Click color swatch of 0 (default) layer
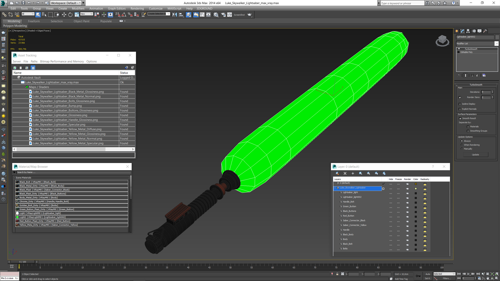 [x=416, y=184]
